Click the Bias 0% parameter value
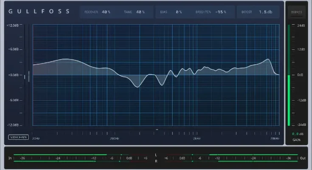 179,12
